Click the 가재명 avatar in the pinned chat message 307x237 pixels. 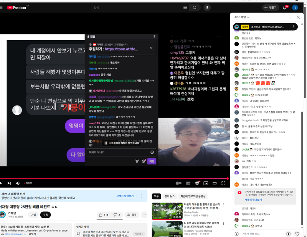(x=237, y=27)
